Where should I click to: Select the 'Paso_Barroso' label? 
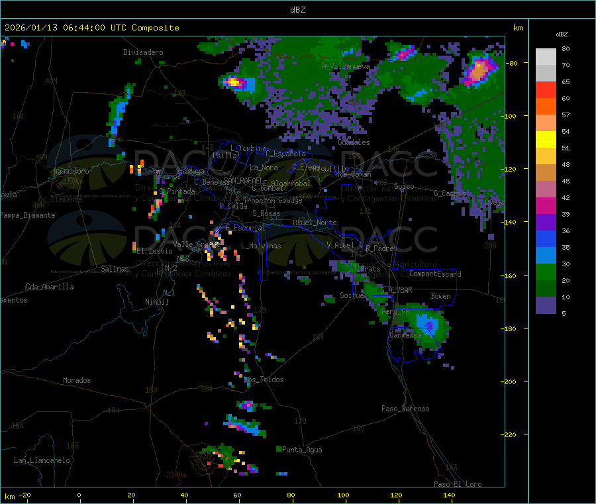pyautogui.click(x=405, y=409)
